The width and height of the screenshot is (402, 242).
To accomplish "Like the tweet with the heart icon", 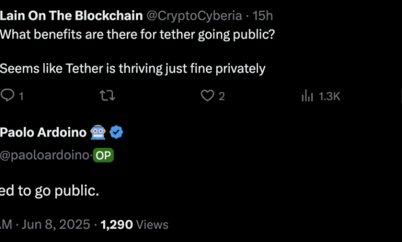I will [x=207, y=96].
